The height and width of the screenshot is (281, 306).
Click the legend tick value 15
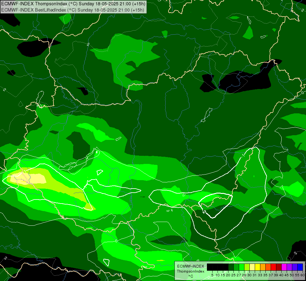pyautogui.click(x=223, y=275)
